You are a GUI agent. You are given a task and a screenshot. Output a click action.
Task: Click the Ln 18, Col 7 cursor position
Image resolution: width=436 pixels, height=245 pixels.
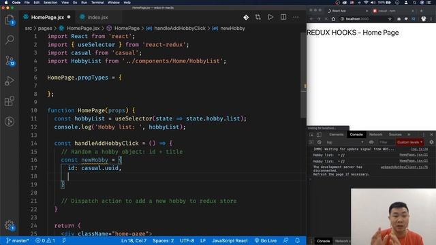pyautogui.click(x=134, y=240)
